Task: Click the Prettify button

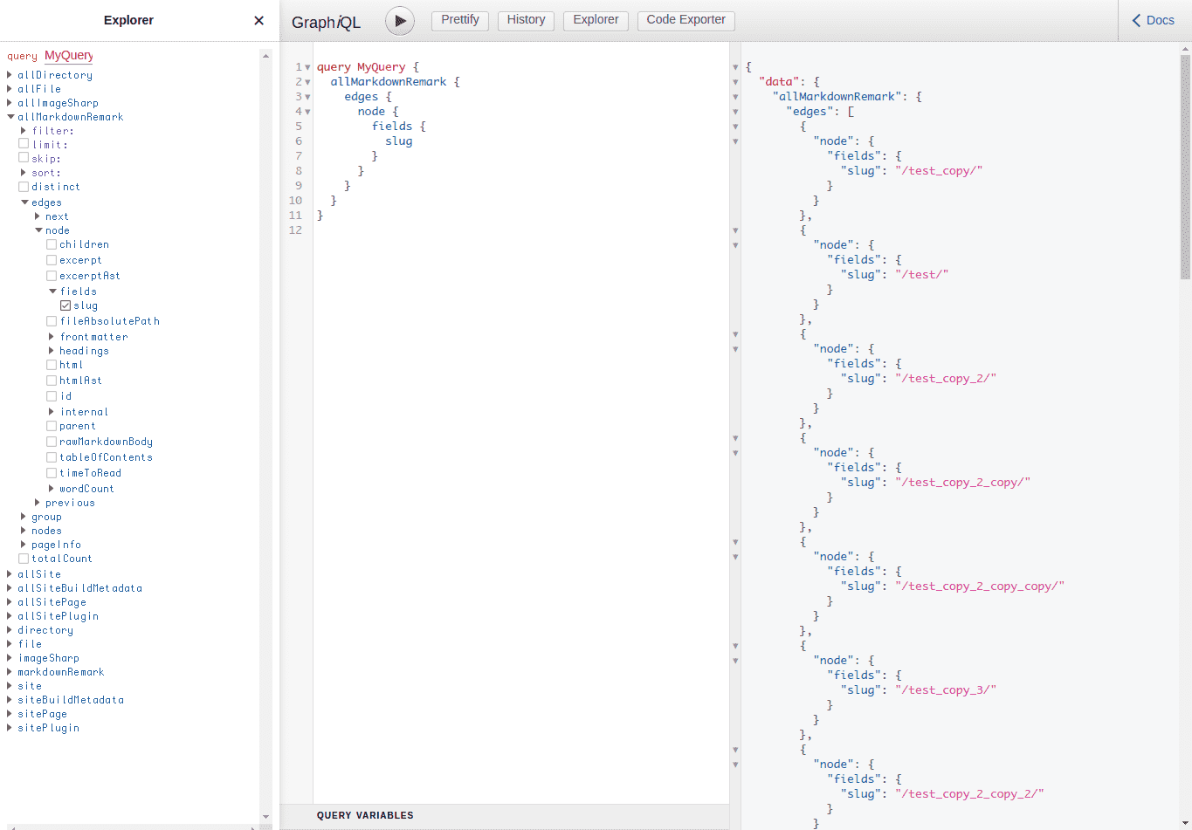Action: click(x=460, y=20)
